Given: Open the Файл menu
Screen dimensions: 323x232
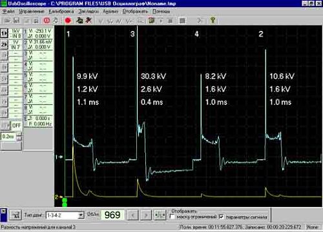Looking at the screenshot, I should point(8,11).
